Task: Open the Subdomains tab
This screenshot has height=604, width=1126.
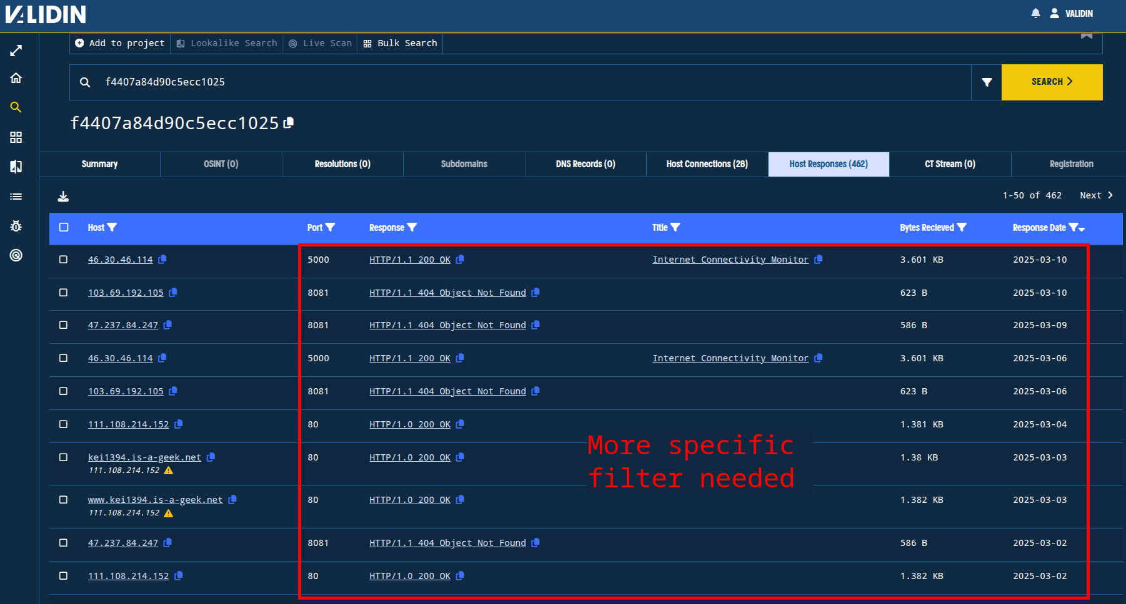Action: (x=464, y=164)
